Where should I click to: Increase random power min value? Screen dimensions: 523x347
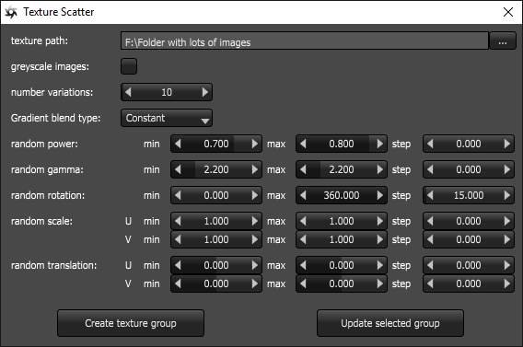point(255,144)
